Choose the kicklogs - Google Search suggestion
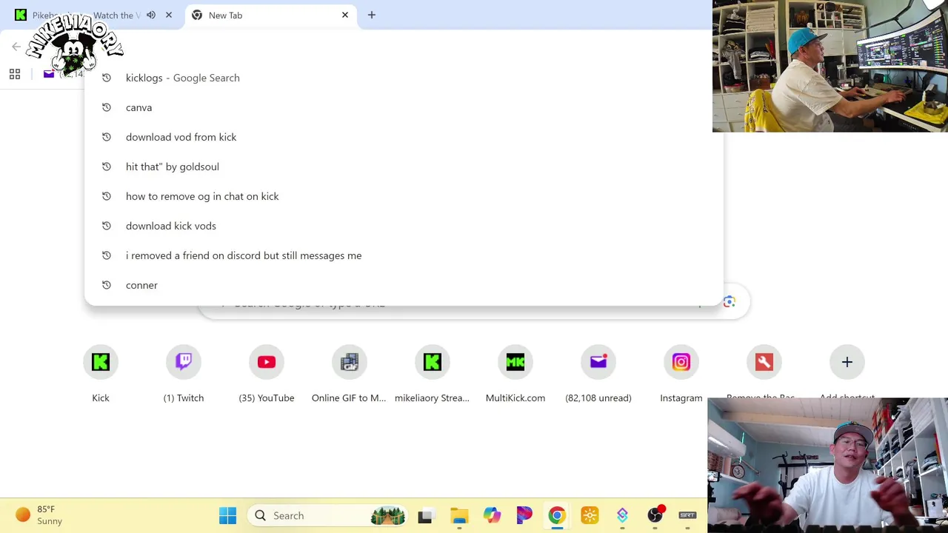 tap(404, 78)
